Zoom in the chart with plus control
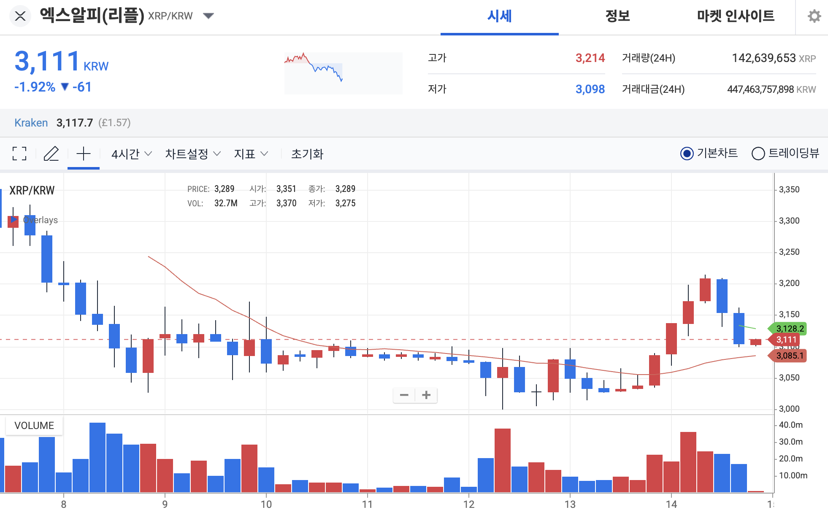 [426, 395]
